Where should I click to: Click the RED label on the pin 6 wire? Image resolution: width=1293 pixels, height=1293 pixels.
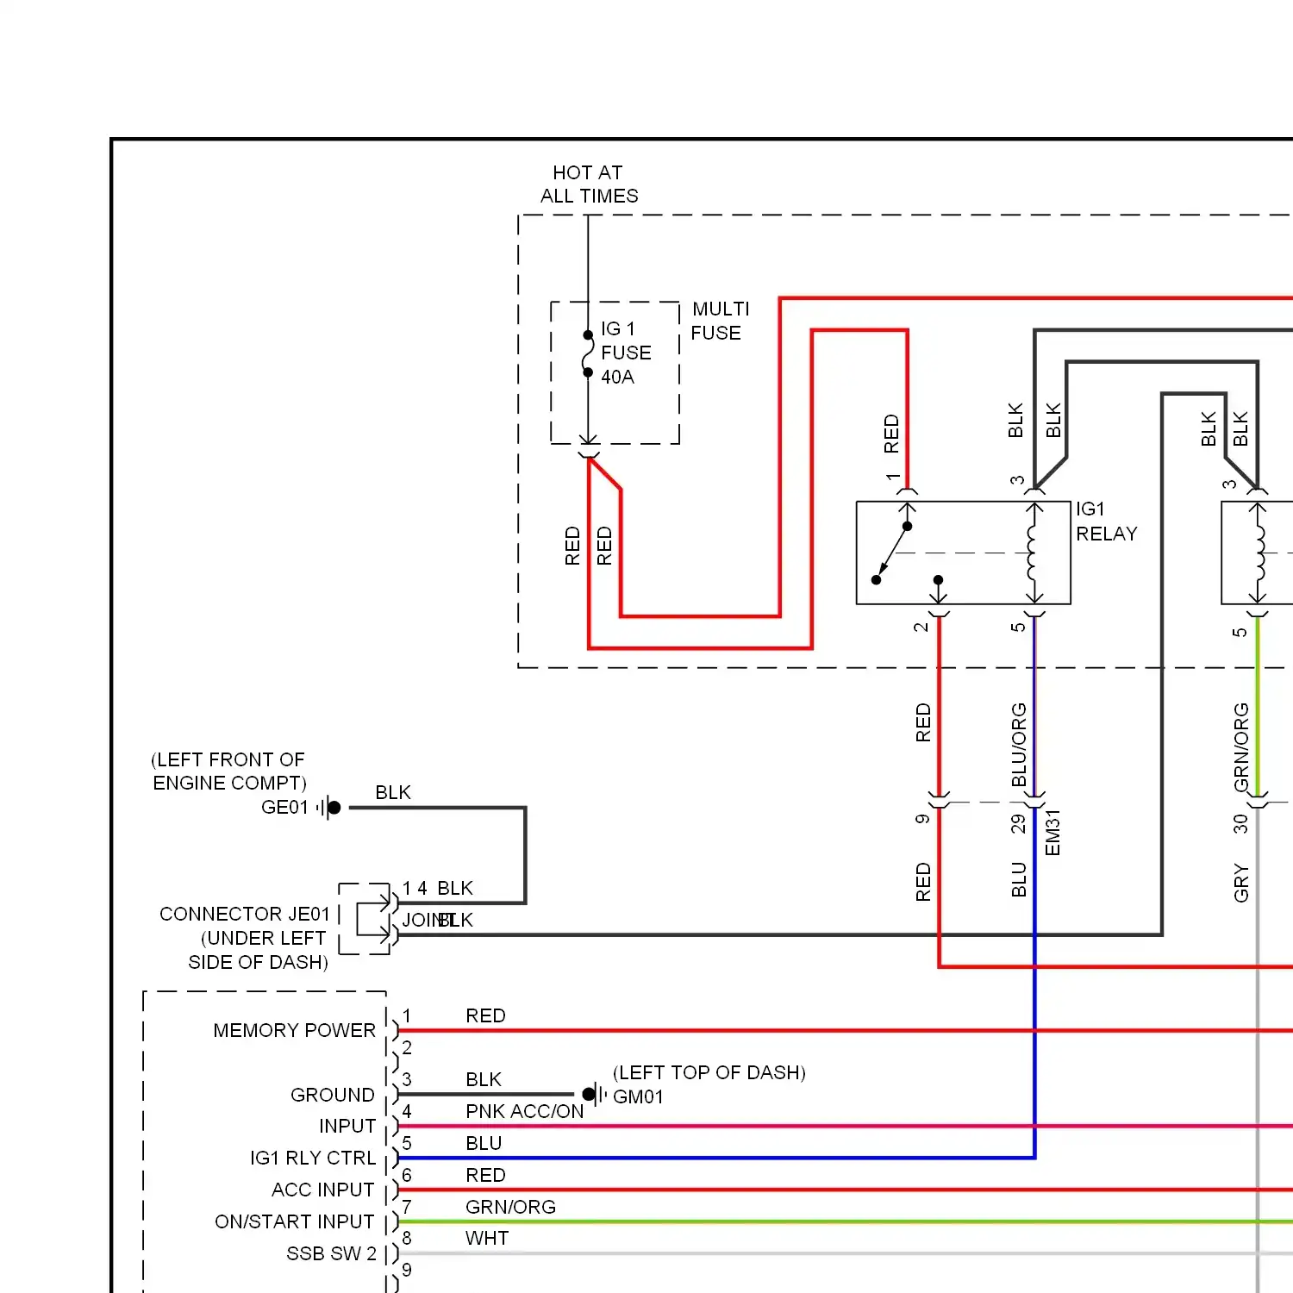pyautogui.click(x=485, y=1175)
